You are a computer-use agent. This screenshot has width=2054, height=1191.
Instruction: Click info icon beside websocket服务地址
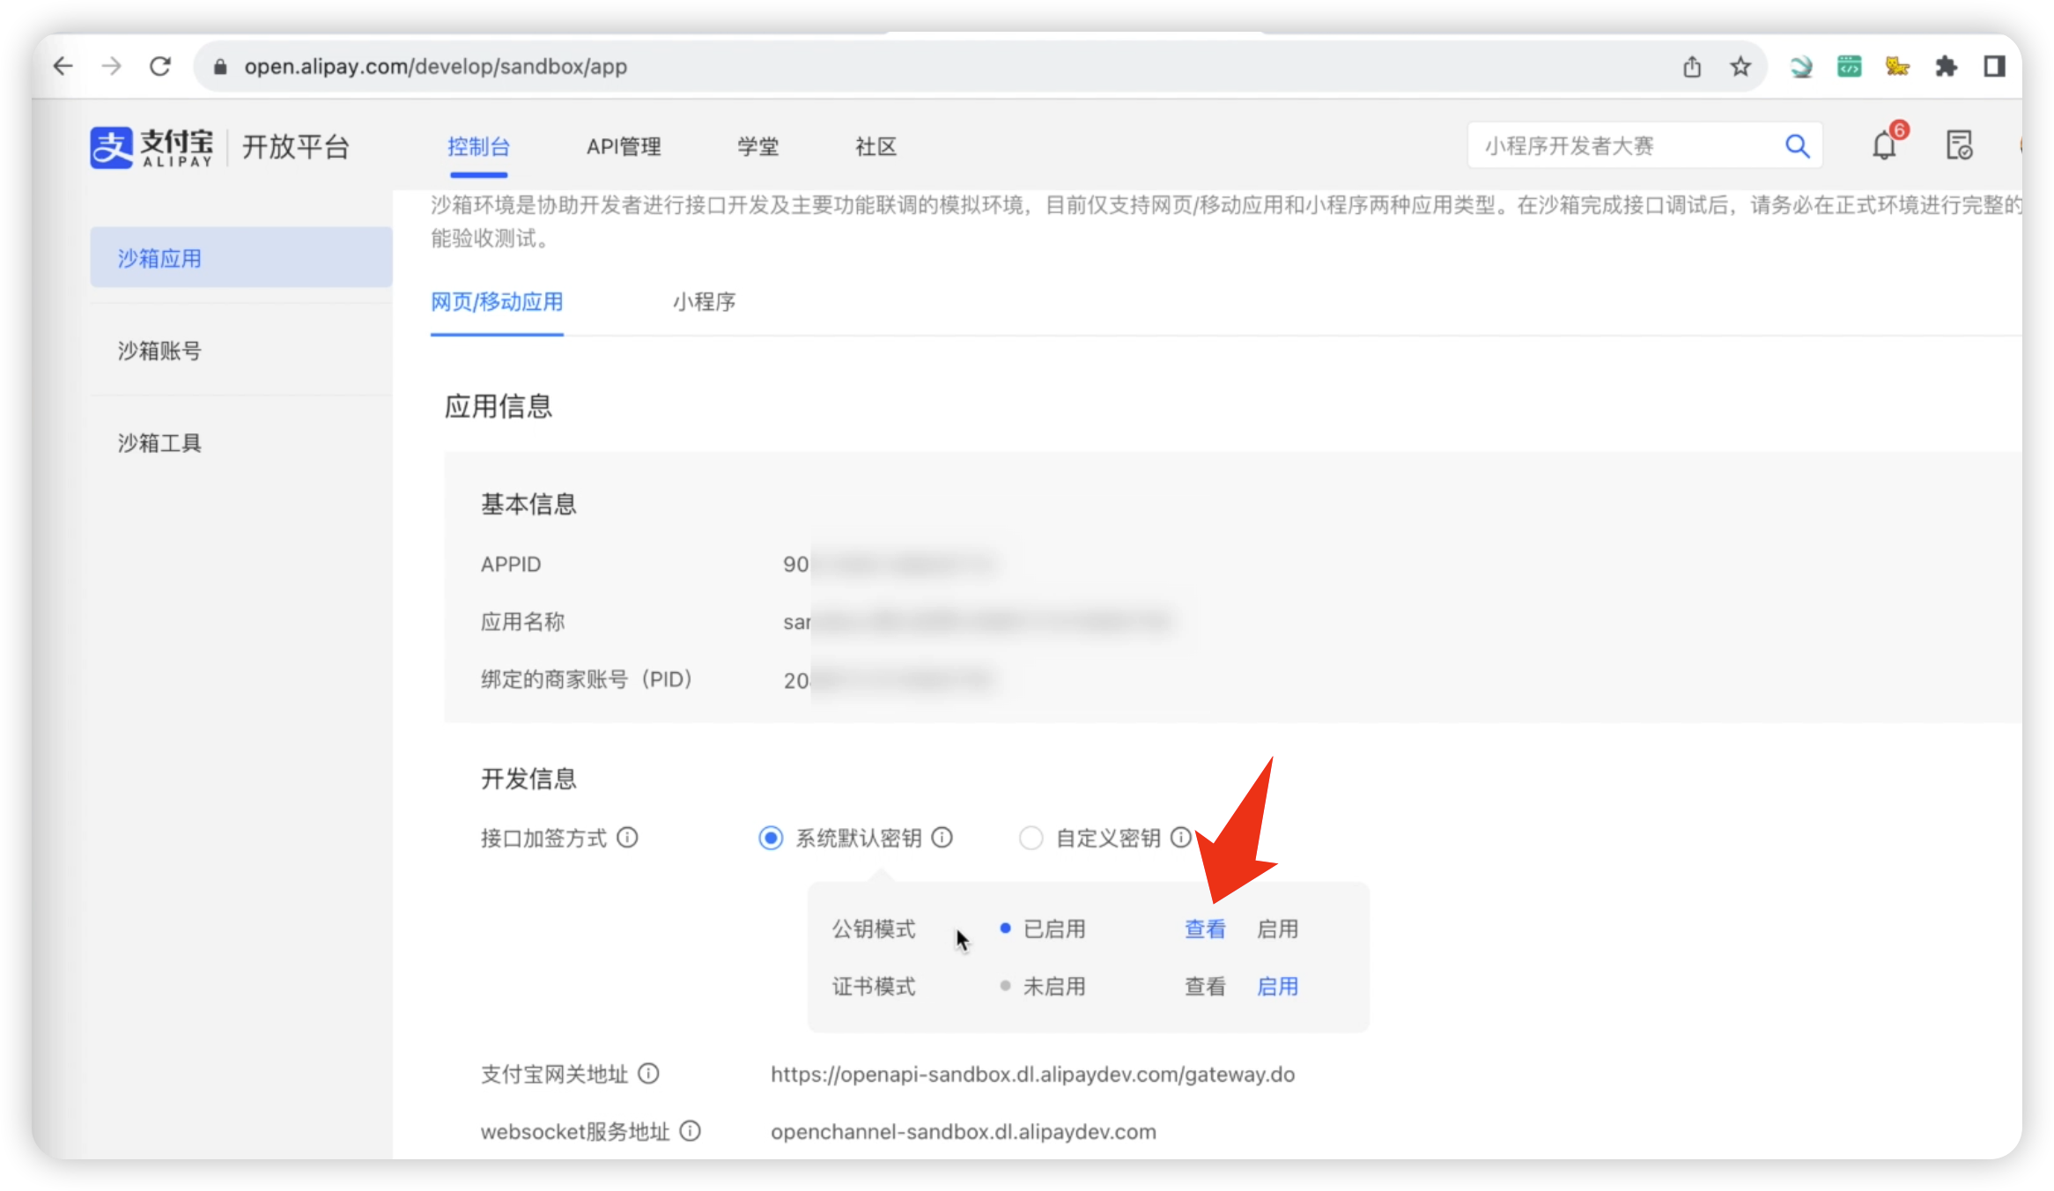[691, 1131]
